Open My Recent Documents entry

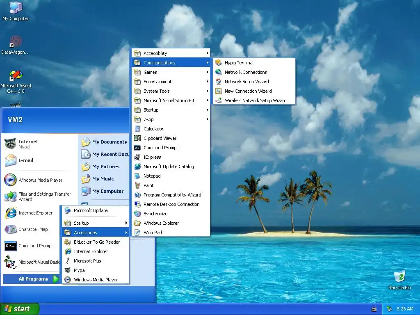[105, 154]
